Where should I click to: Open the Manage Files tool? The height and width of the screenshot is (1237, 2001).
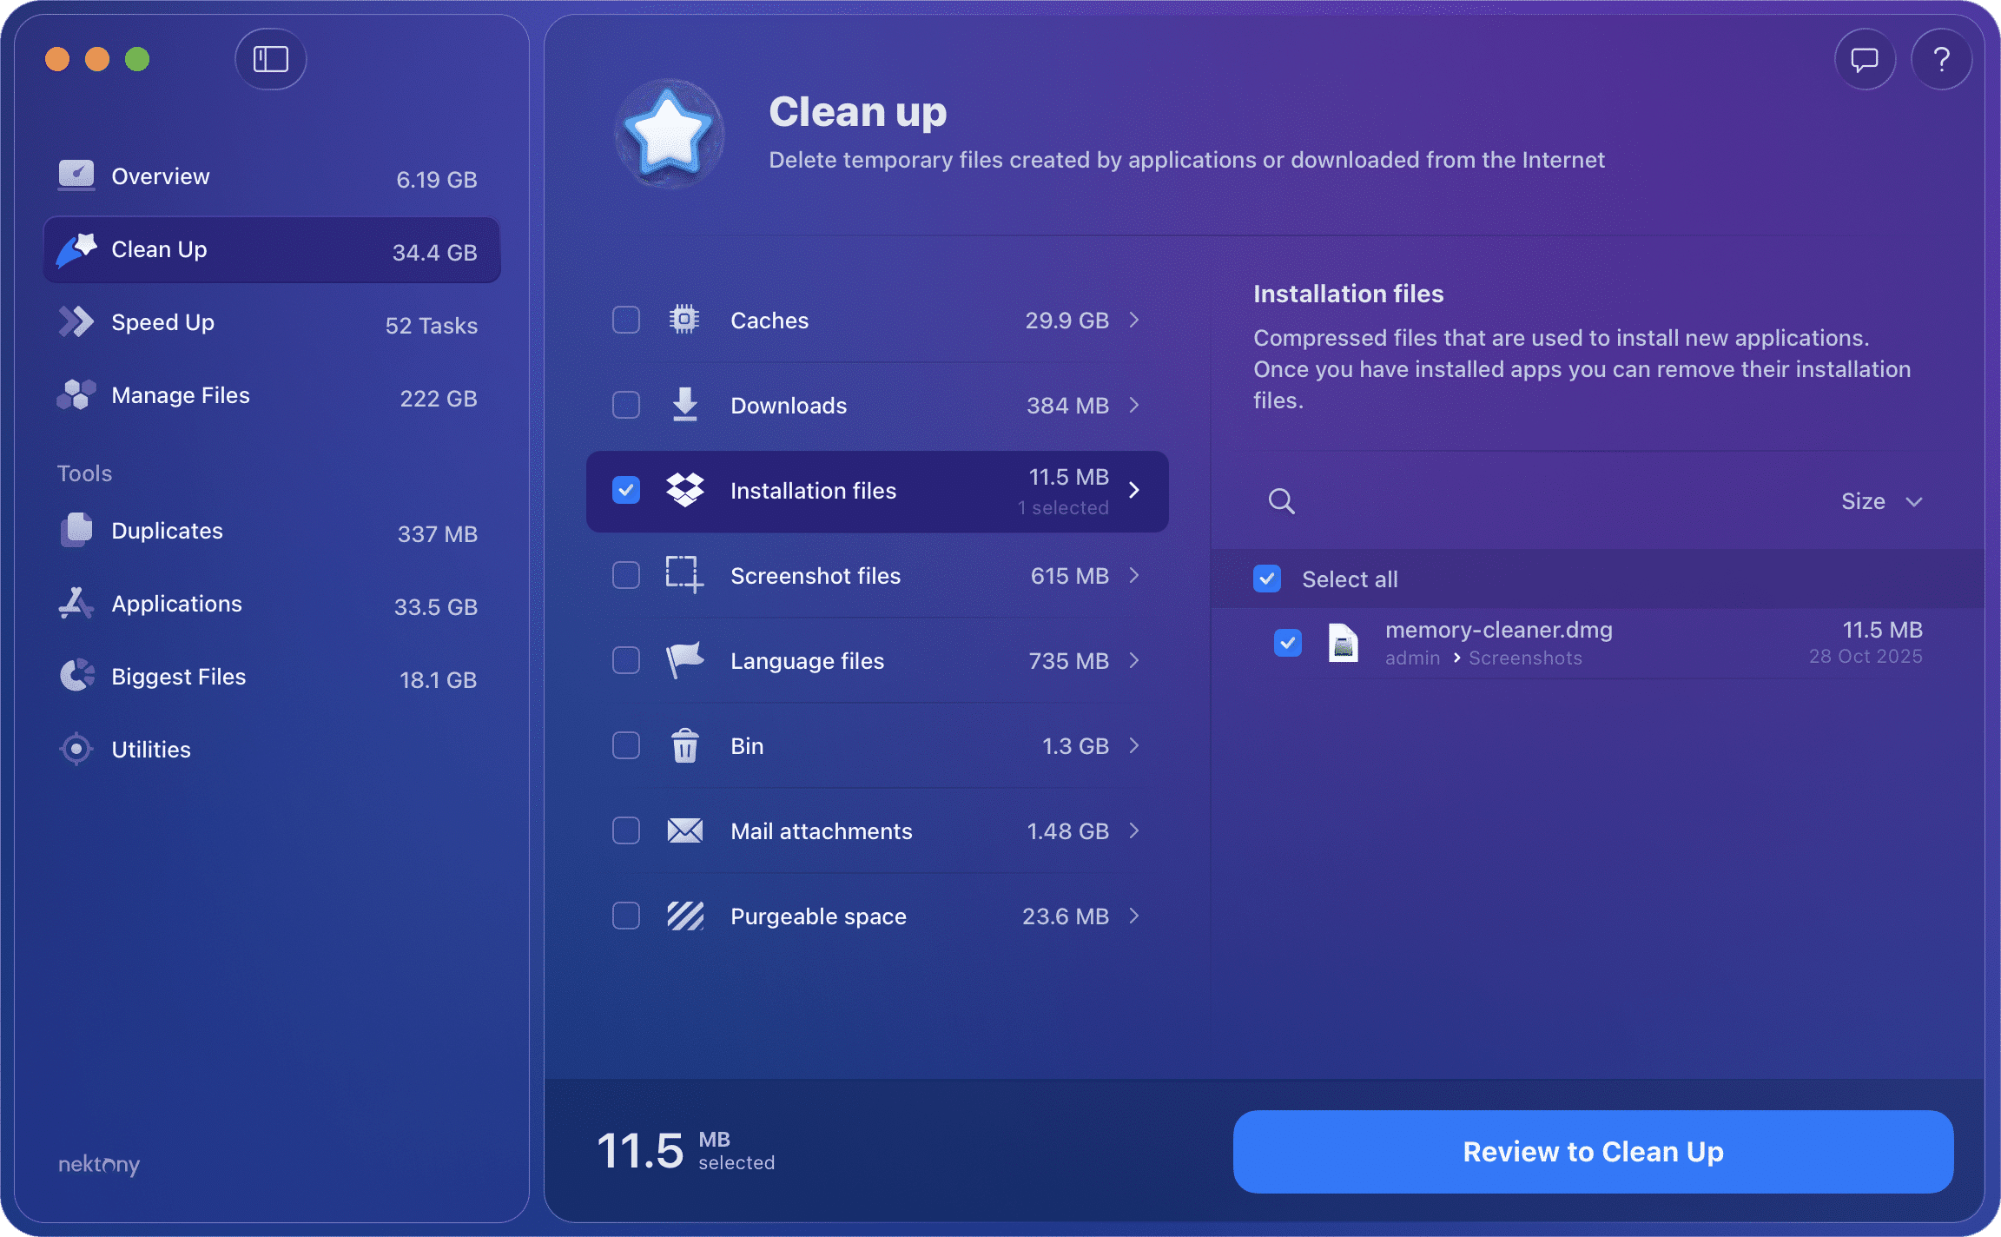tap(179, 395)
